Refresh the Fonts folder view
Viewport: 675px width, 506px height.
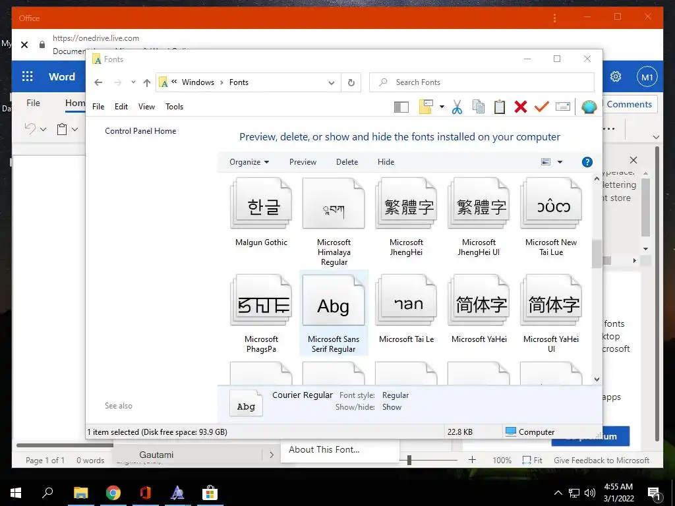[351, 82]
